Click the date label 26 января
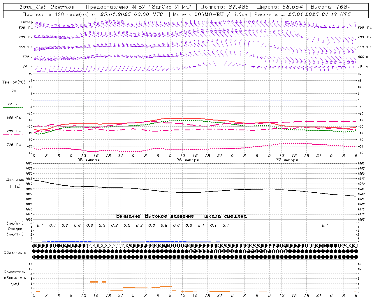Image resolution: width=373 pixels, height=298 pixels. tap(188, 160)
